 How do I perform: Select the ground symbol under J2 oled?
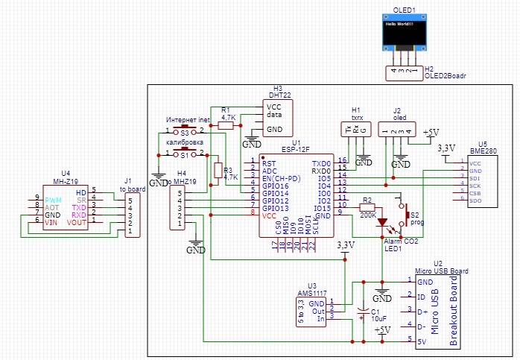click(x=401, y=162)
